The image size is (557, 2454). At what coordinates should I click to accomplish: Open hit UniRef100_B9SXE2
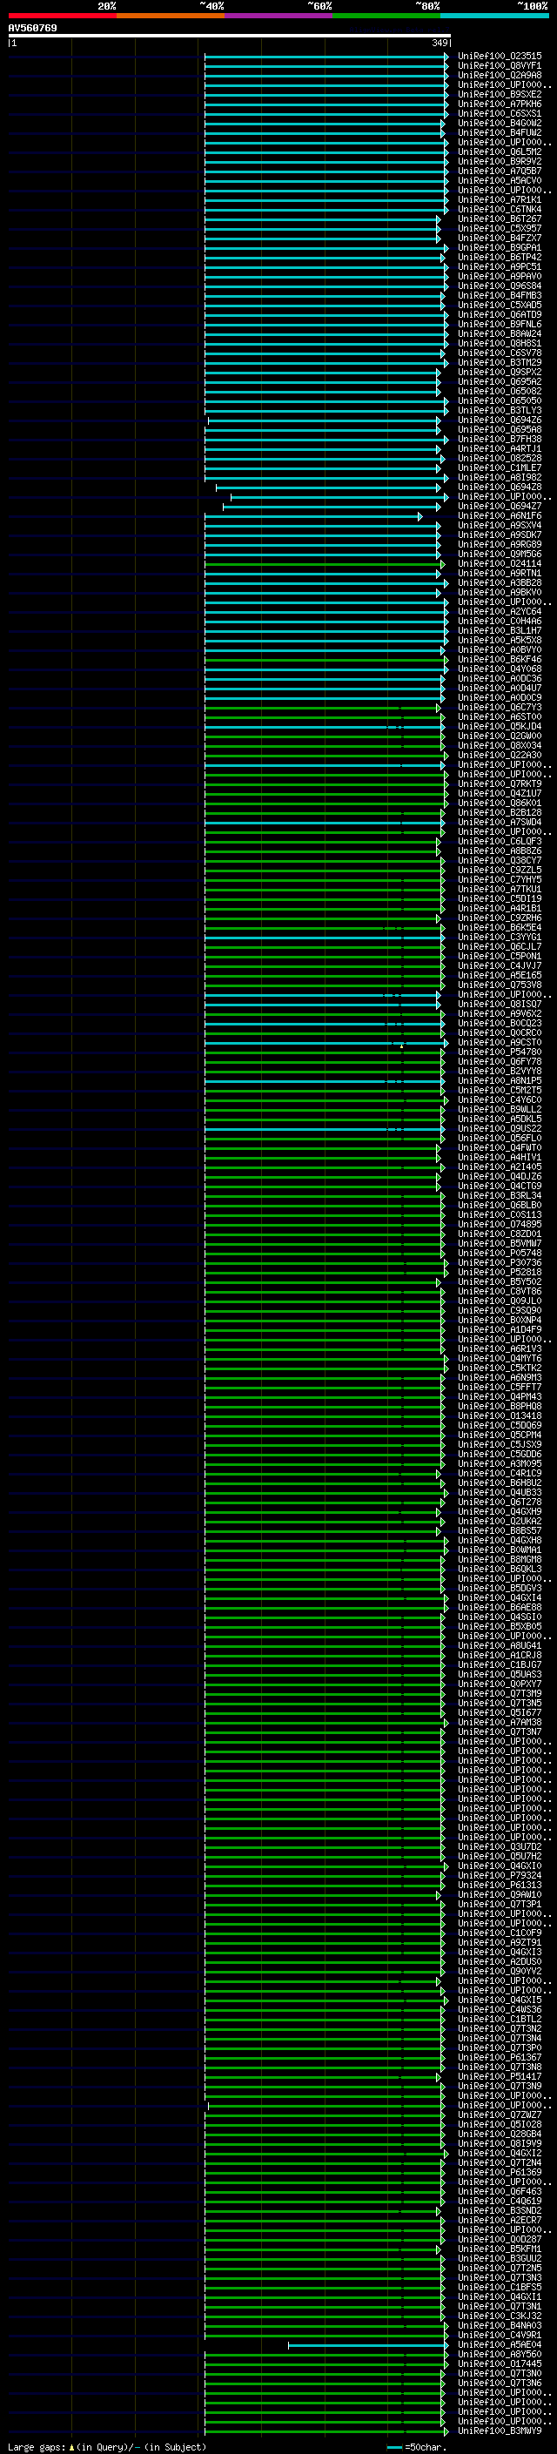click(x=499, y=94)
